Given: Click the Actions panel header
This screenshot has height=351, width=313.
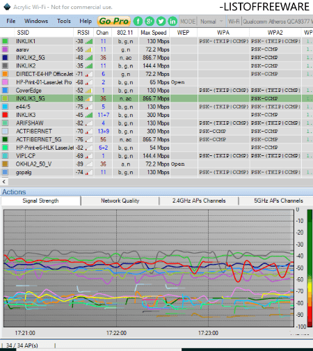Looking at the screenshot, I should (156, 192).
